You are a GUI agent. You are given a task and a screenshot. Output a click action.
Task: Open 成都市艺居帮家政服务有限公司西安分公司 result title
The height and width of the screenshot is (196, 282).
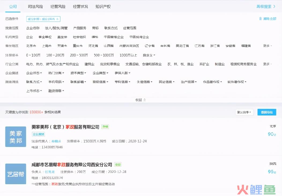(72, 165)
